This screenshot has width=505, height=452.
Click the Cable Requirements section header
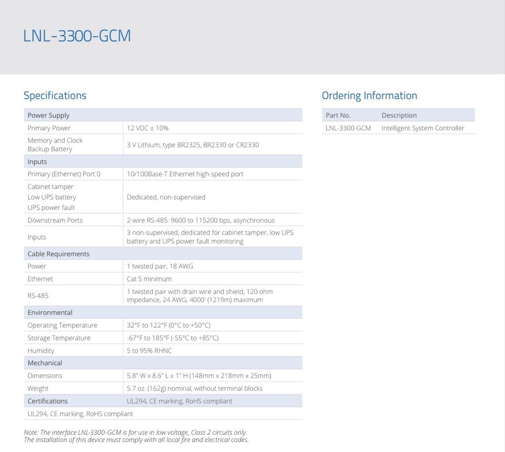(x=58, y=254)
